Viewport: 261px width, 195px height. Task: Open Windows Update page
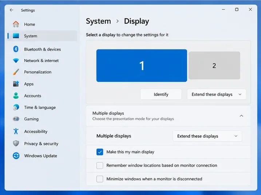pos(43,156)
